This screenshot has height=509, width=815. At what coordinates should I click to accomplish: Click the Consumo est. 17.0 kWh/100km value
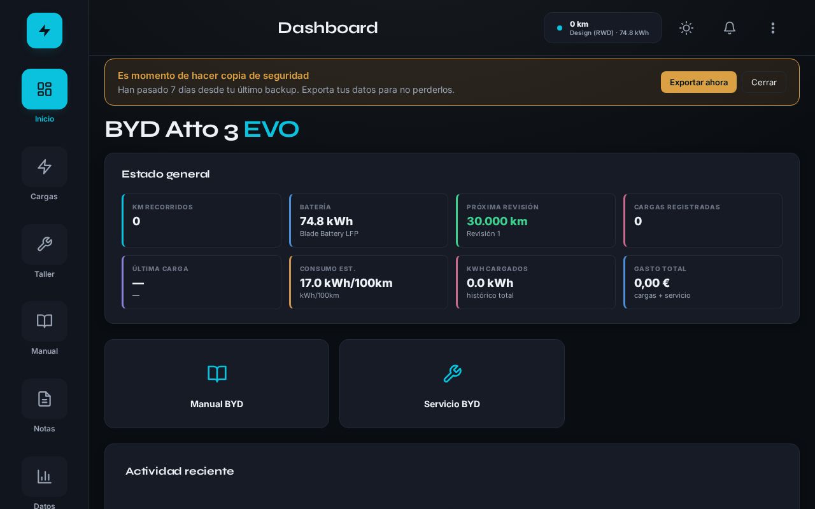pos(346,283)
